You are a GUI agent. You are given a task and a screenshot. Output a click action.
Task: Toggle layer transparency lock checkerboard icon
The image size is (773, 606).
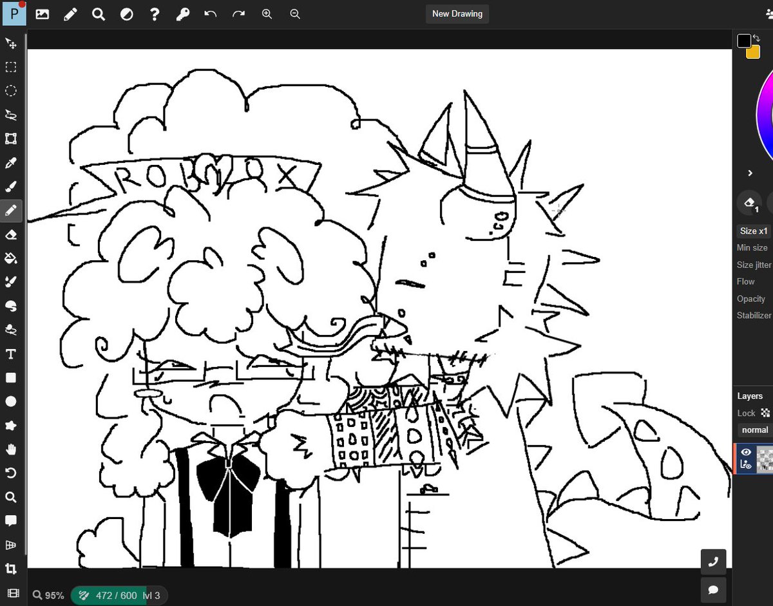[x=765, y=413]
